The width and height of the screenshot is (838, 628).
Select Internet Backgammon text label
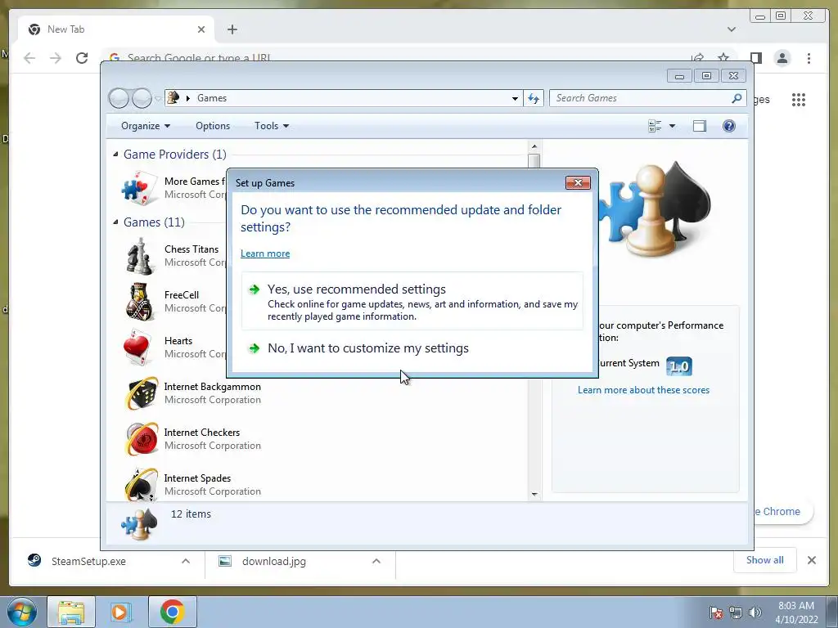(212, 387)
